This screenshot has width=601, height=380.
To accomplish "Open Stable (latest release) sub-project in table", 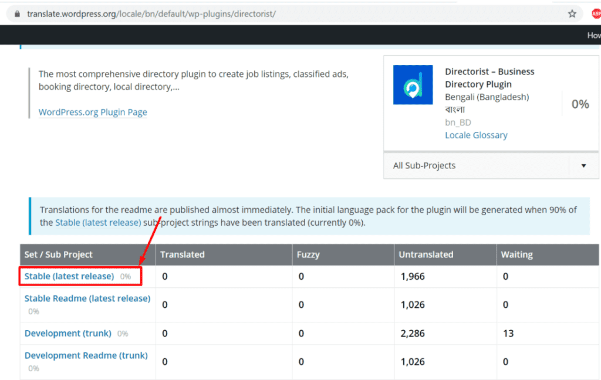I will tap(69, 276).
